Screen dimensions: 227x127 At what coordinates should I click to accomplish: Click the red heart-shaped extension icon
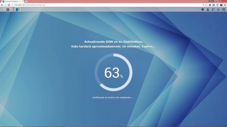(x=217, y=5)
